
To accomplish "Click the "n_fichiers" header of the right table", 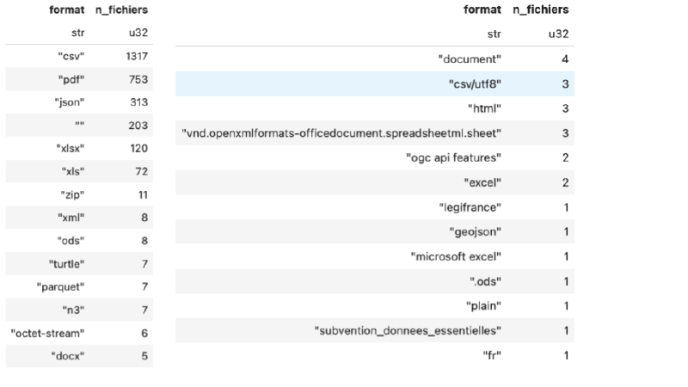I will pyautogui.click(x=540, y=10).
